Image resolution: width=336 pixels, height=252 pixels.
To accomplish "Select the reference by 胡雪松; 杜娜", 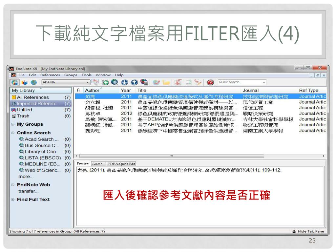I will point(200,108).
